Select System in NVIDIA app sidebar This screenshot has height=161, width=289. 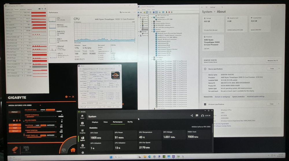(82, 139)
